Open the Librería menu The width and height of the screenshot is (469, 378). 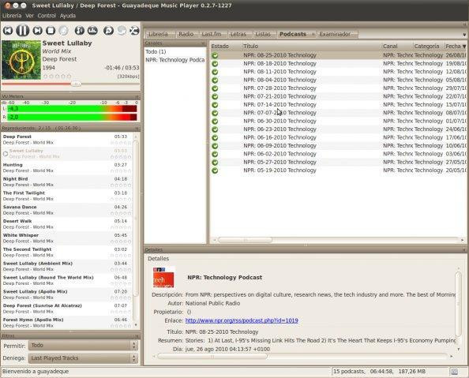12,16
